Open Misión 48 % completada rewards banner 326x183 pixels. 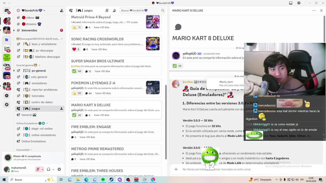(33, 158)
